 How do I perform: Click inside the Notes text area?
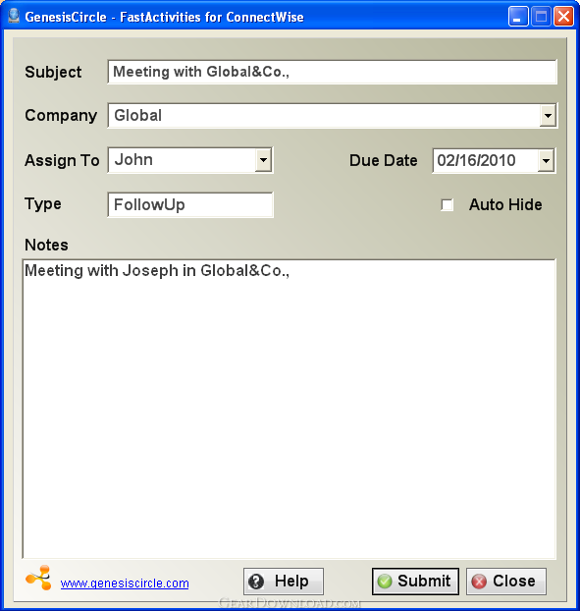290,409
